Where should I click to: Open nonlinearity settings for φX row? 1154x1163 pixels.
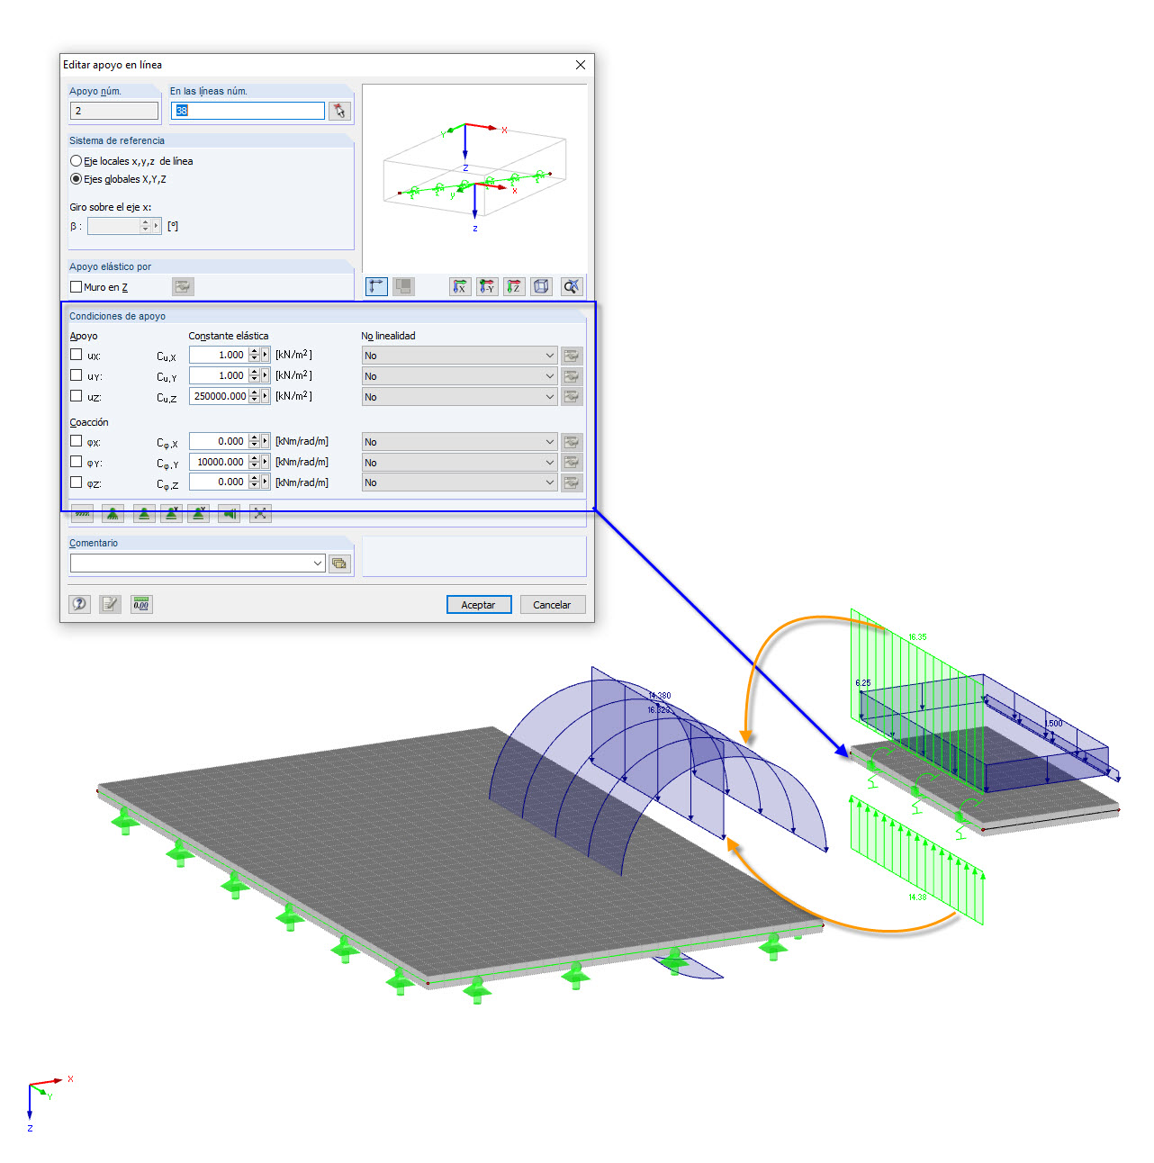pos(572,442)
